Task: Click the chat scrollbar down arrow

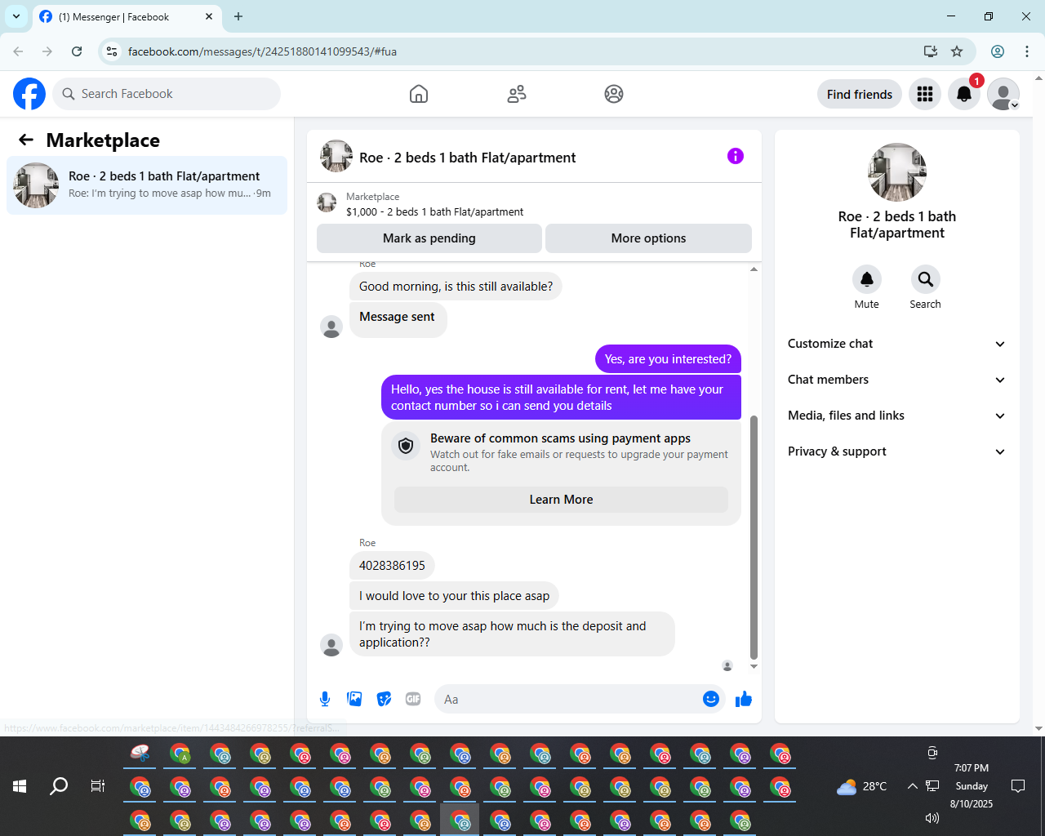Action: tap(754, 667)
